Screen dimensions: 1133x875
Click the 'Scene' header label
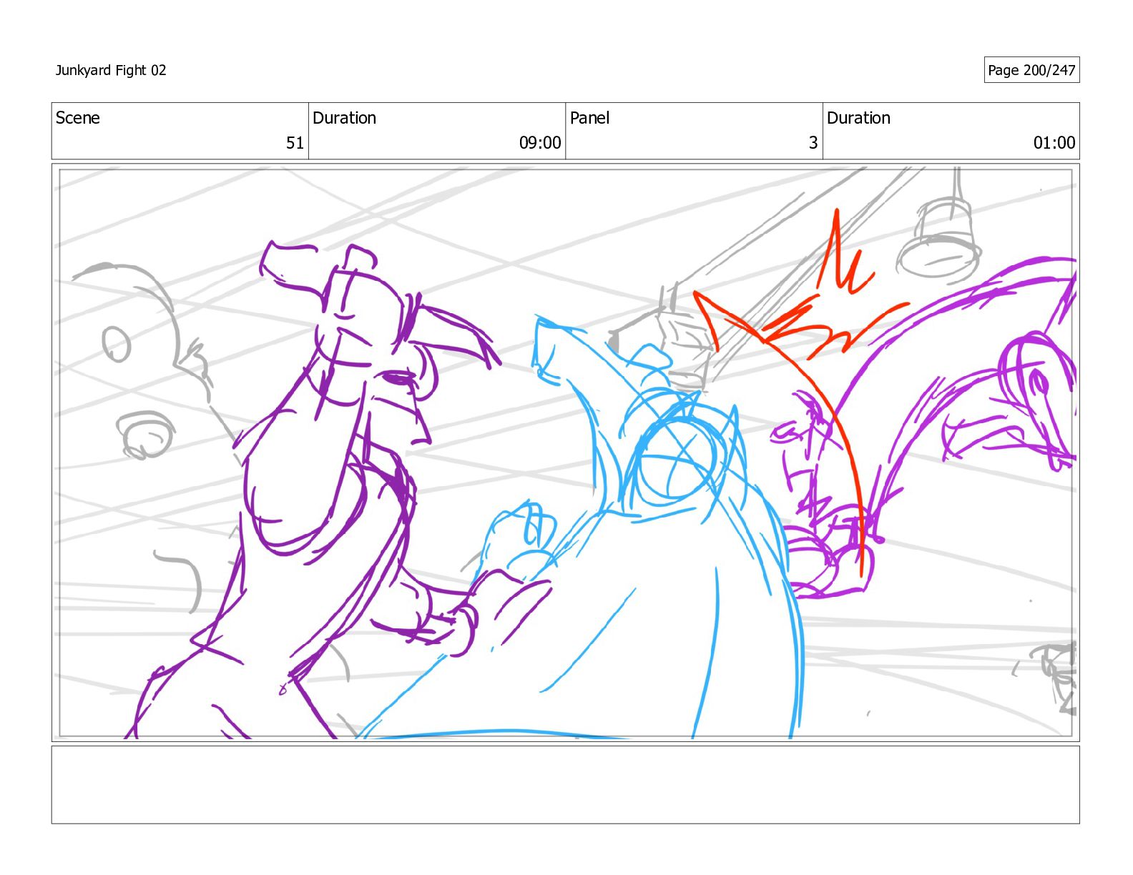coord(78,118)
